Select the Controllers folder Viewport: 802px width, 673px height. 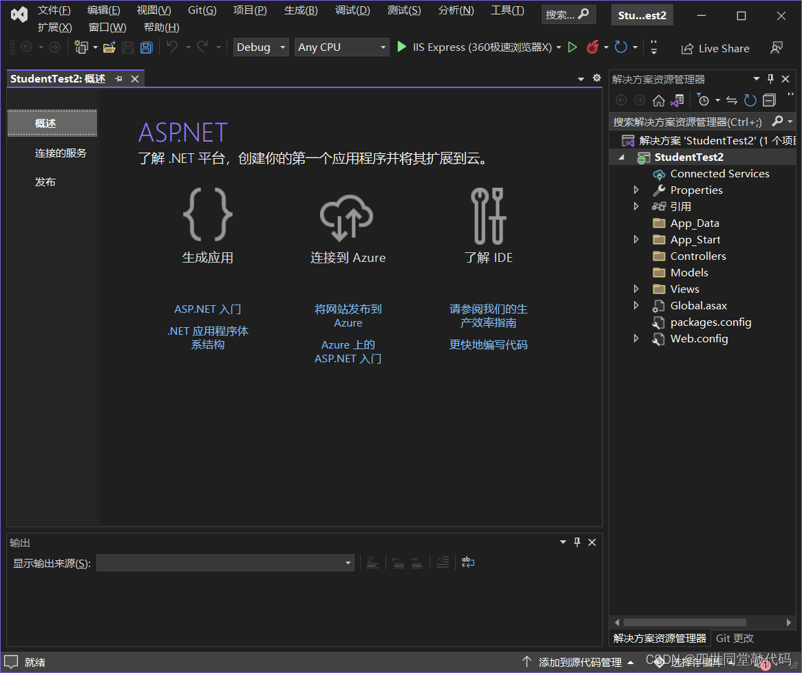point(698,256)
